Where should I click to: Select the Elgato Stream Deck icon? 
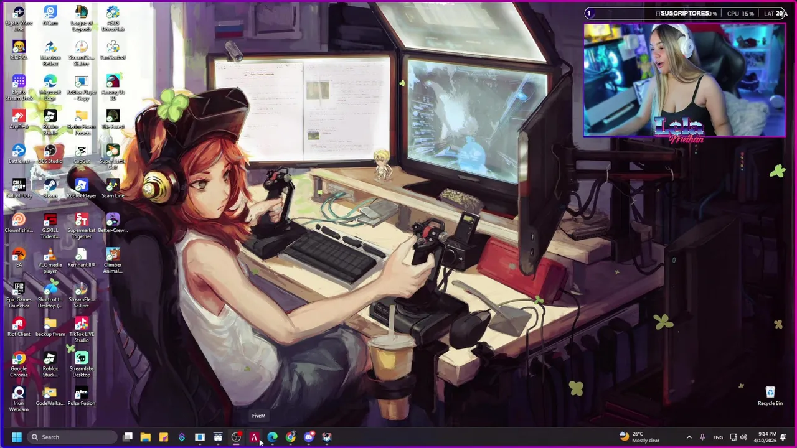tap(19, 88)
